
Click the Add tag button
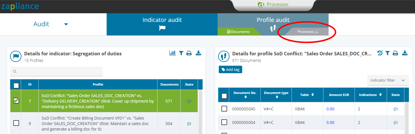tap(230, 69)
